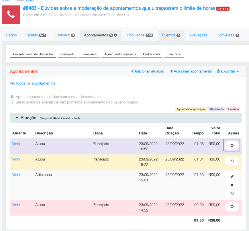Click the Adicionou description cell
Viewport: 249px width, 231px height.
pos(44,175)
